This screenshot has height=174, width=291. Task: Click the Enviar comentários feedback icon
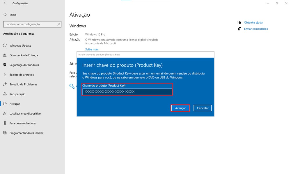[x=239, y=29]
